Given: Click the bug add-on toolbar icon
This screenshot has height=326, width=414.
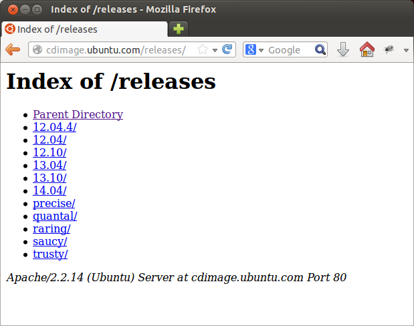Looking at the screenshot, I should (389, 49).
